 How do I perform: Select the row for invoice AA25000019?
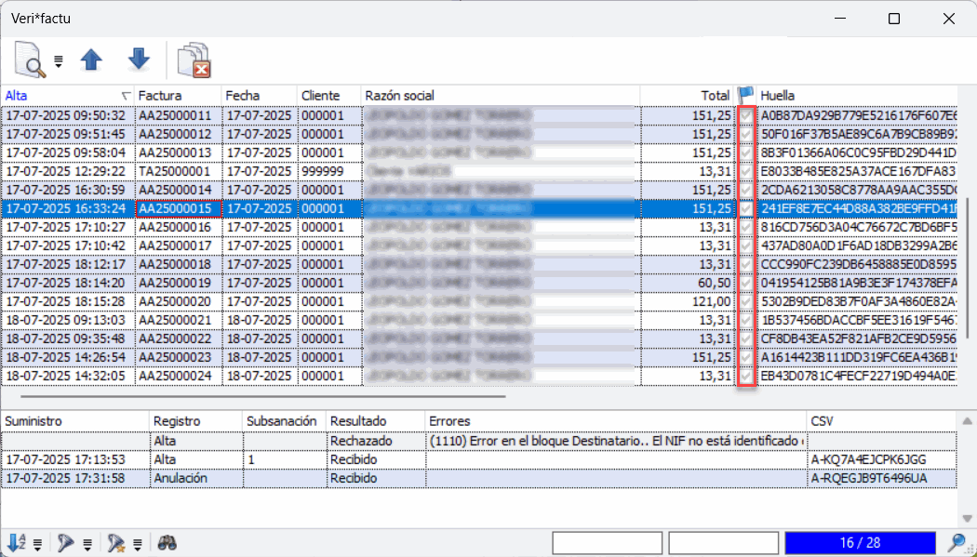(478, 284)
